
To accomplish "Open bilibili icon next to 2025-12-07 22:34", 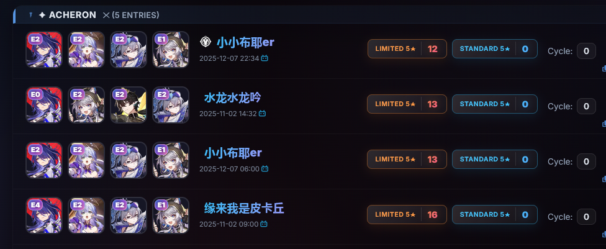I will pos(265,58).
